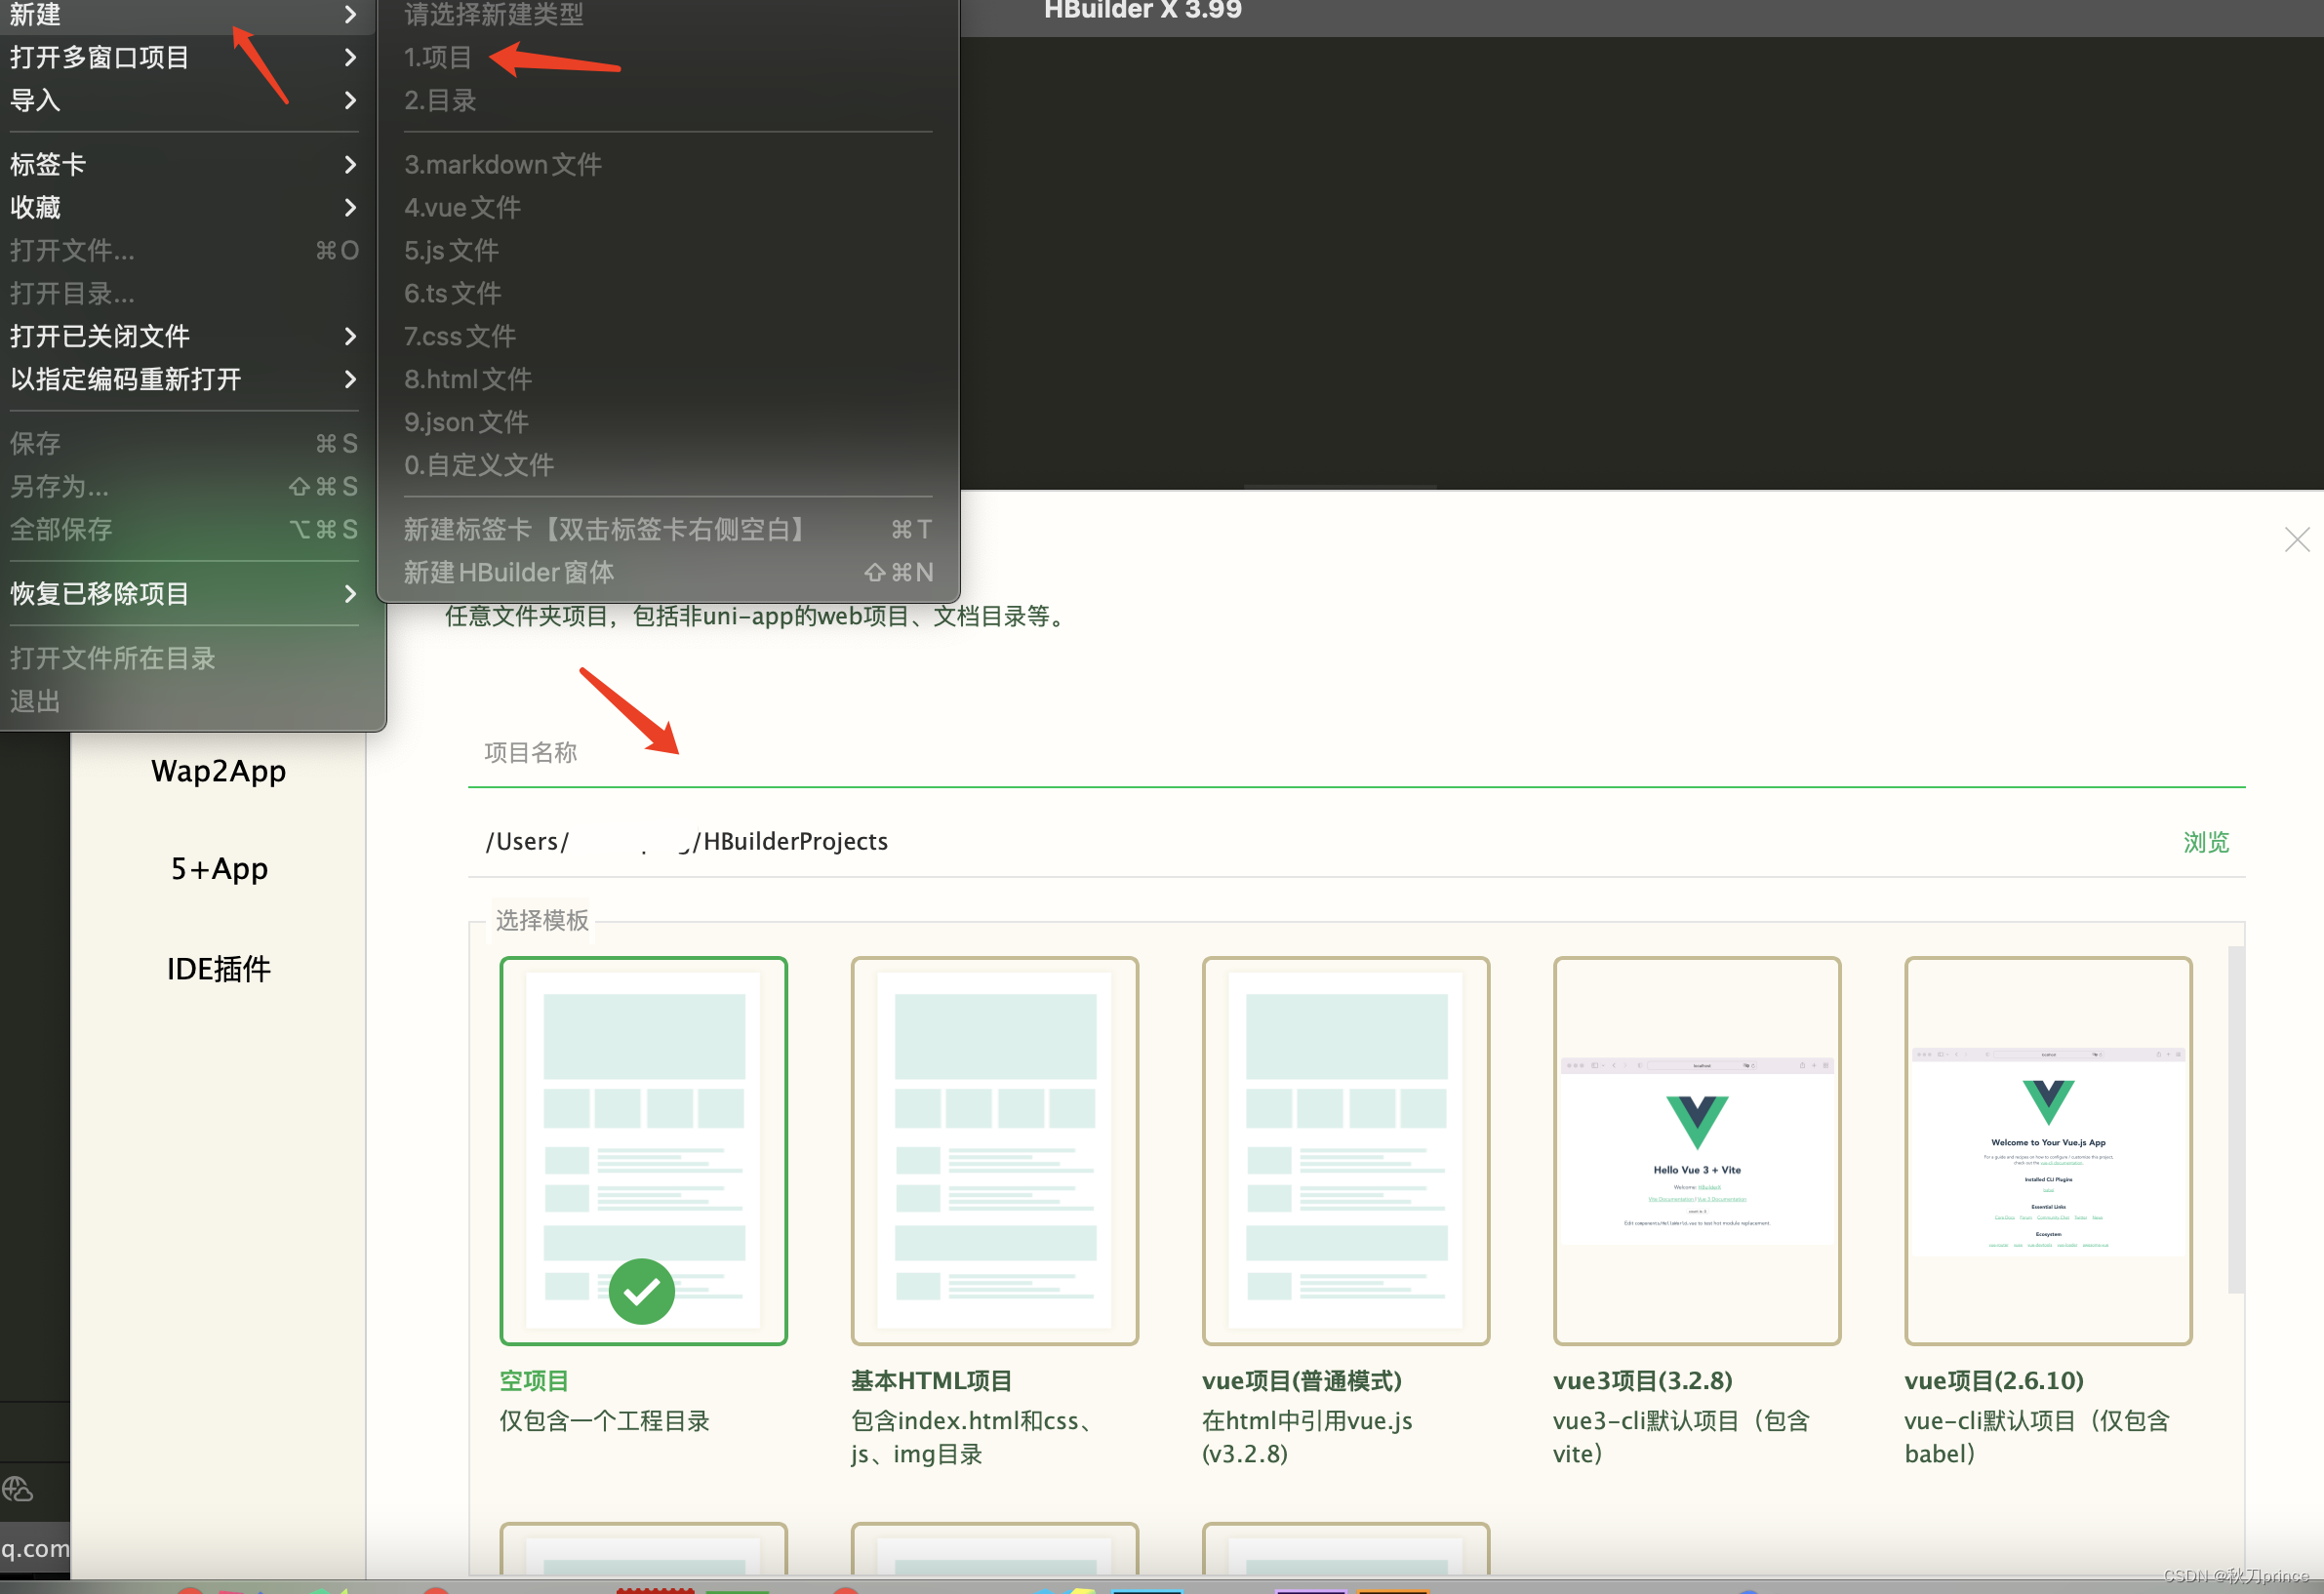
Task: Create a new 4.vue文件
Action: click(x=667, y=207)
